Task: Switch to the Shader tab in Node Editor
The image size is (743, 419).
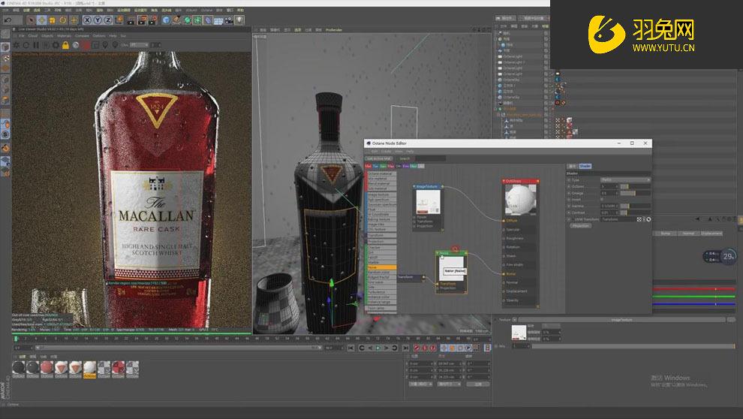Action: pos(585,167)
